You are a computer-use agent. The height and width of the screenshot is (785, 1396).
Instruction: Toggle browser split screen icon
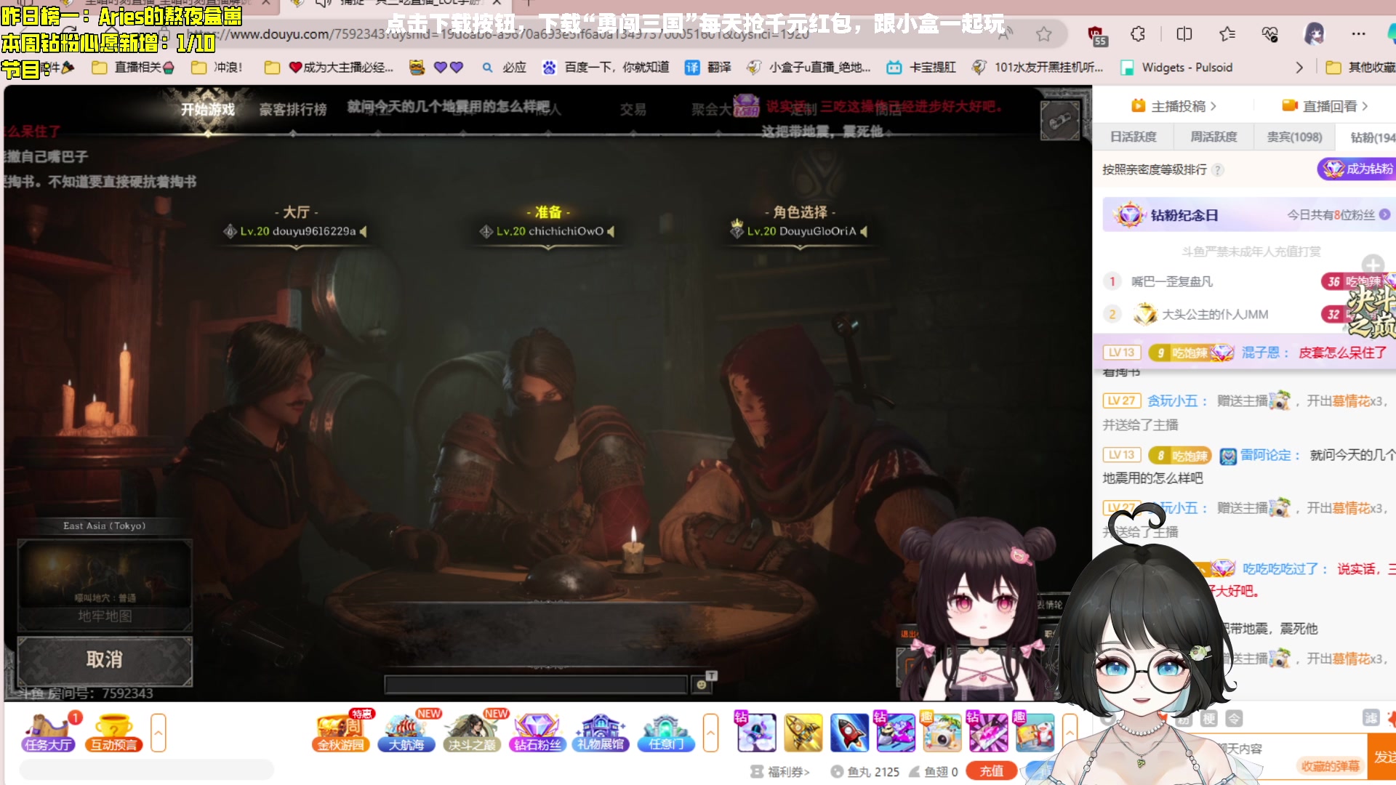tap(1184, 34)
